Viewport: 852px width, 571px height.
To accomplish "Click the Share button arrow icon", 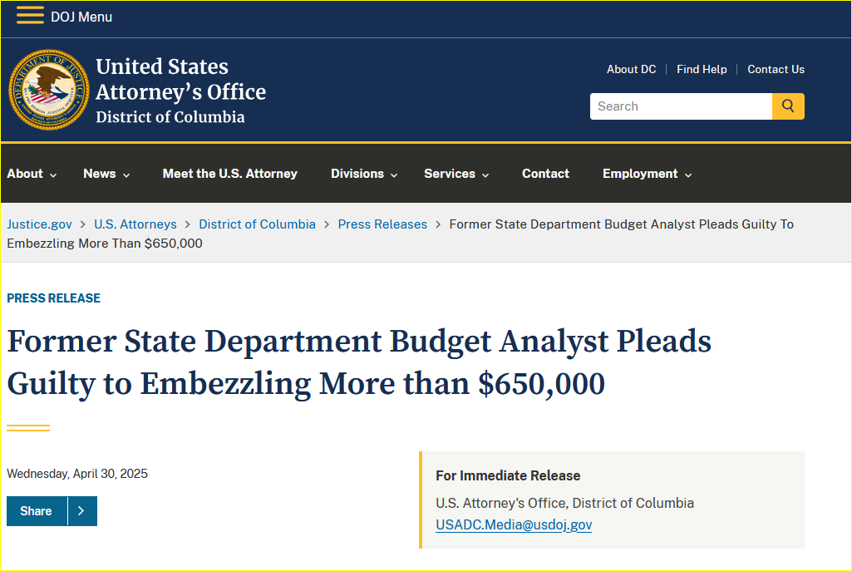I will [81, 510].
